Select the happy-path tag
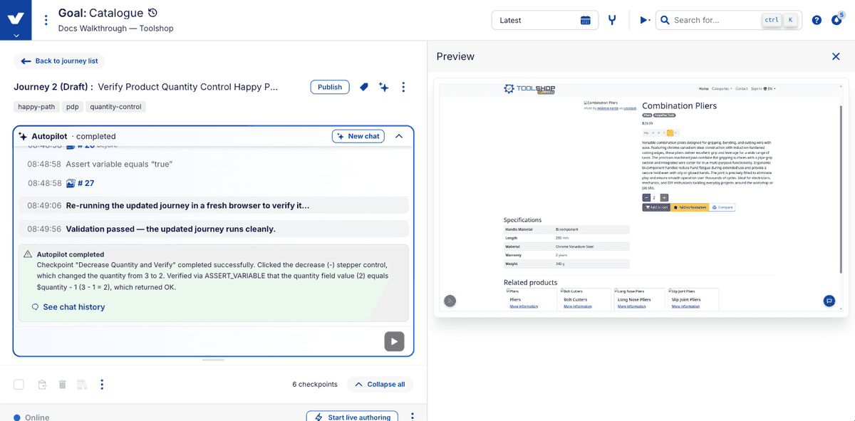Viewport: 855px width, 421px height. (x=36, y=107)
